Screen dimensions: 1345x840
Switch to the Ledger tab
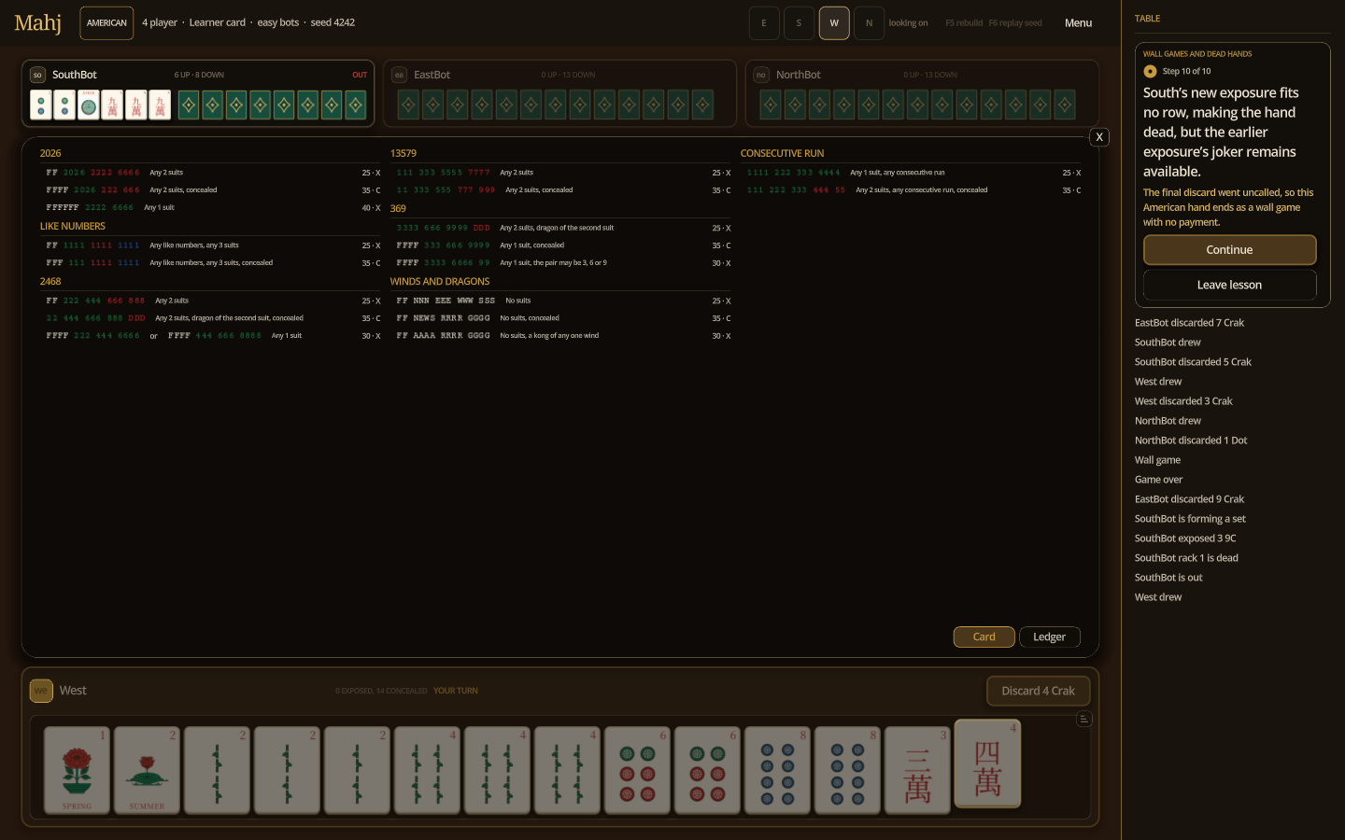coord(1049,637)
